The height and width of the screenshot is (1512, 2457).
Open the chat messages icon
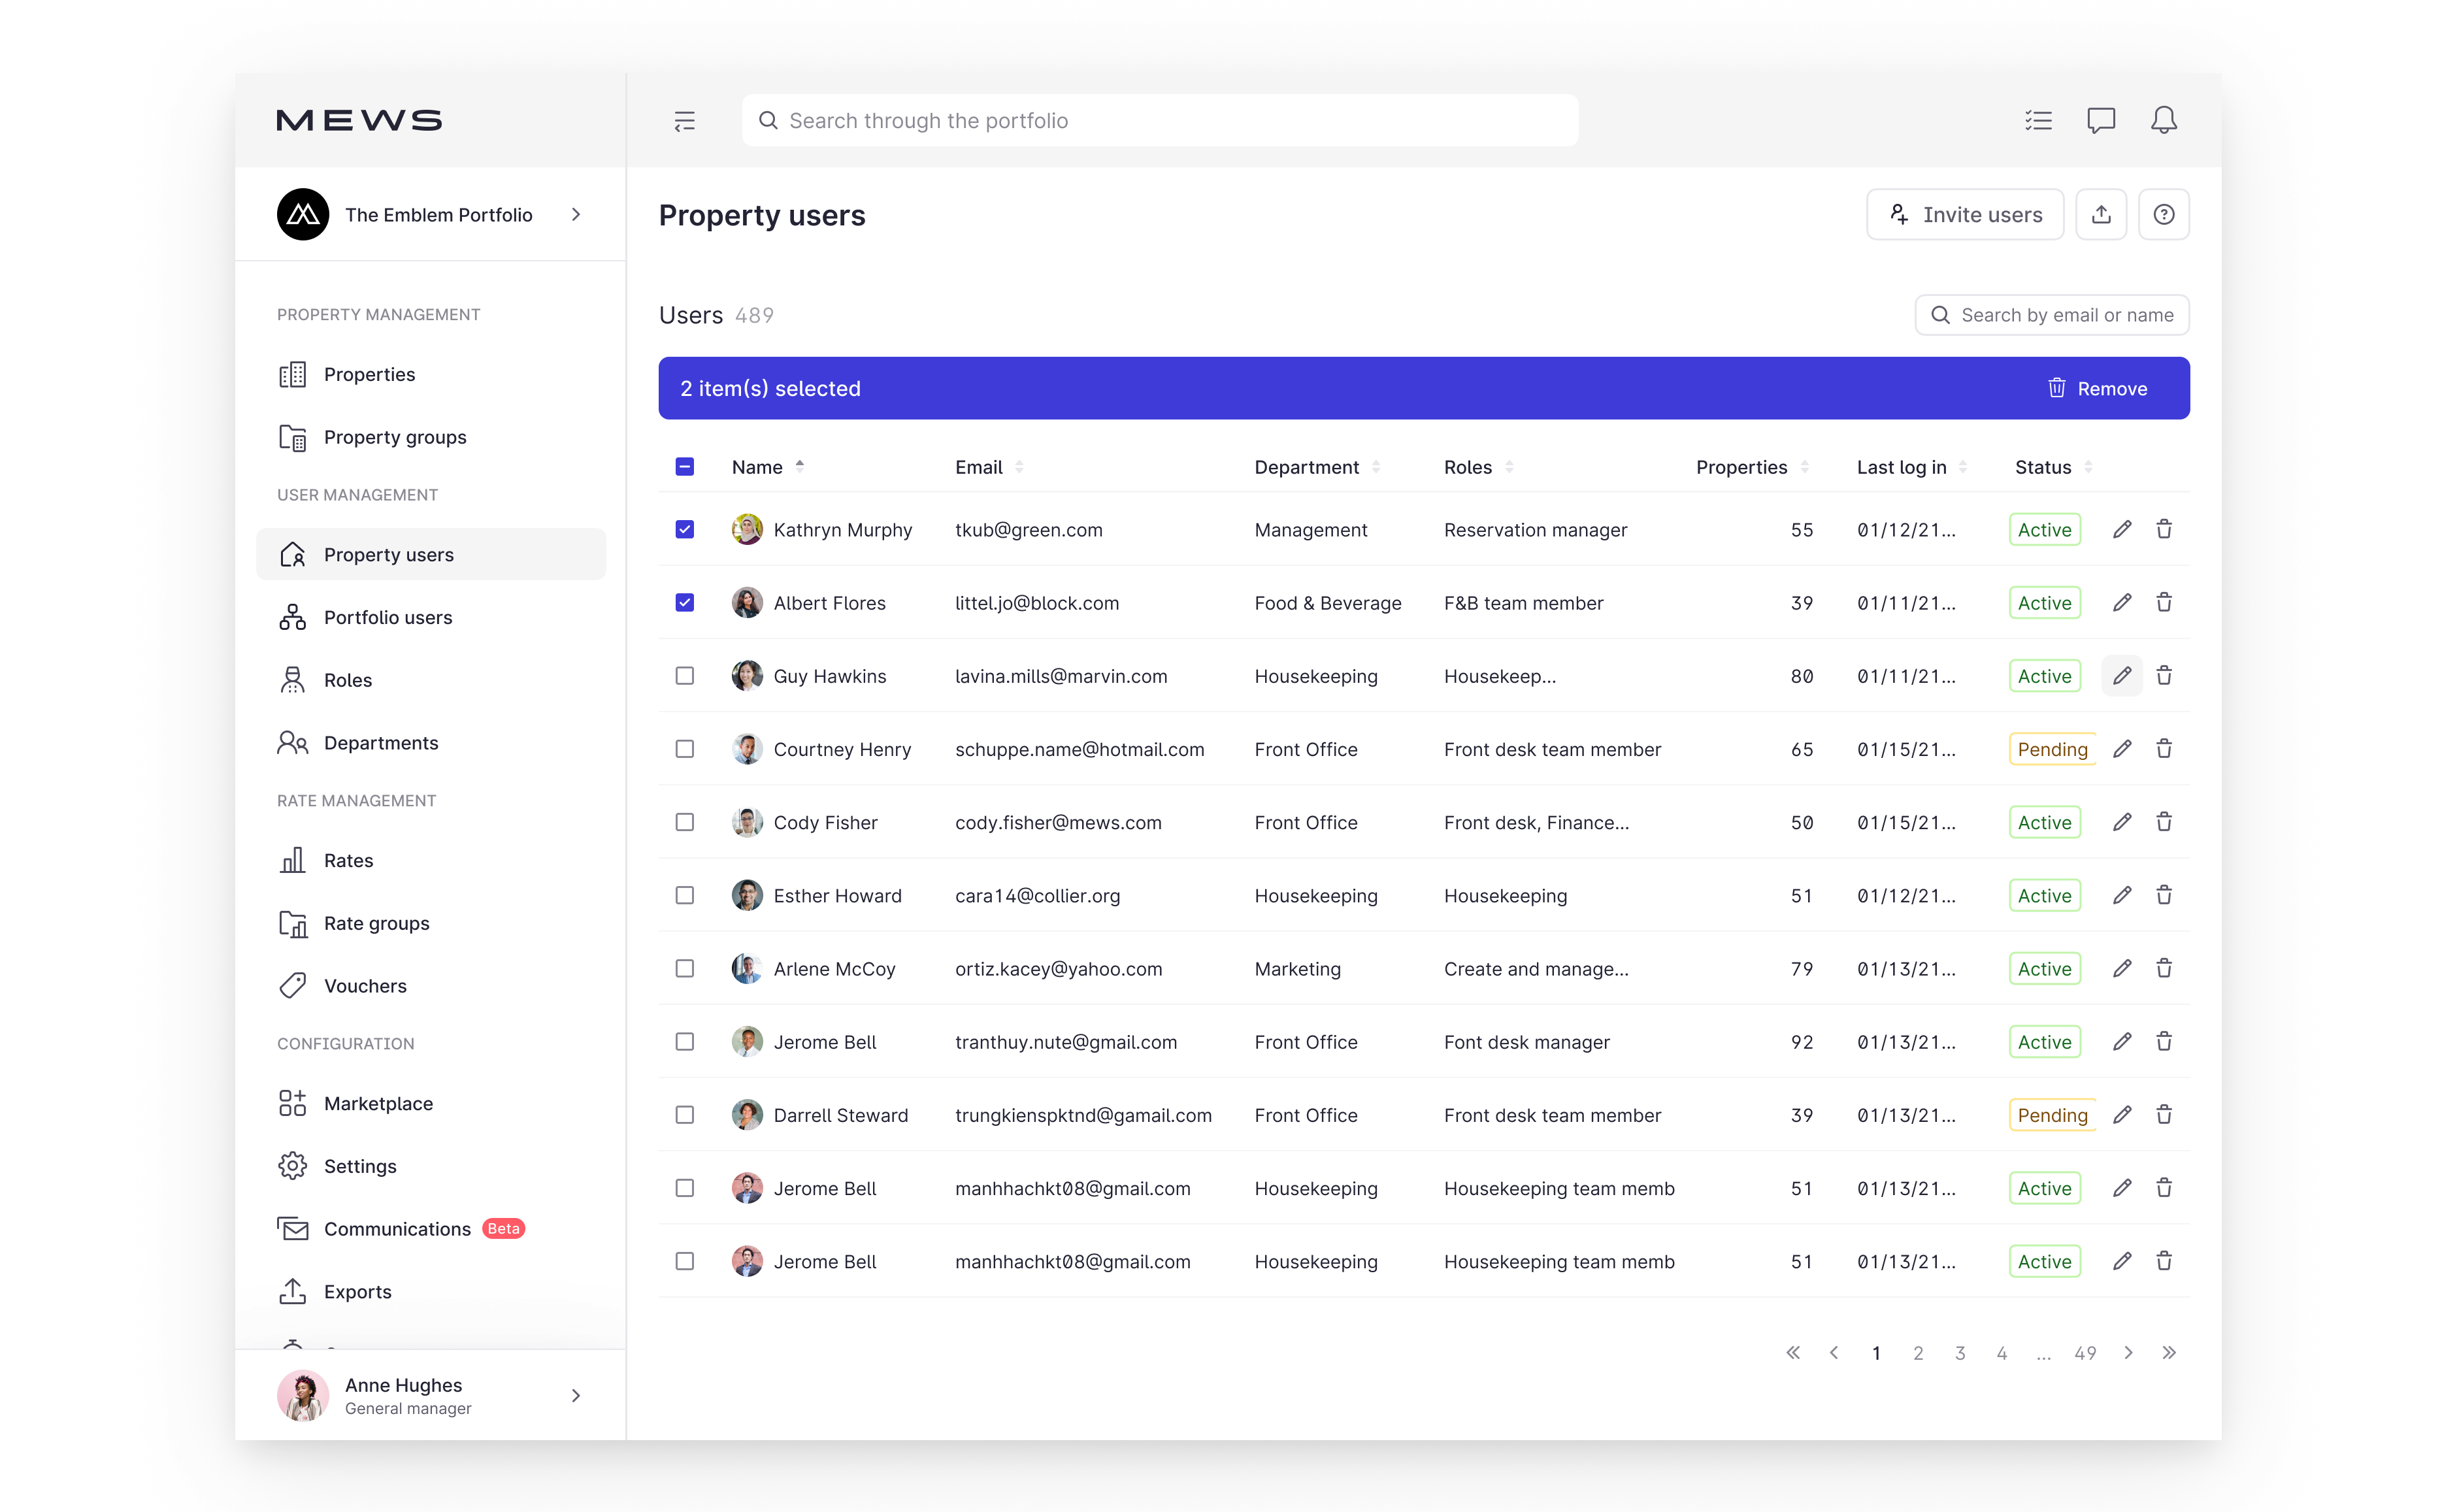[2100, 120]
